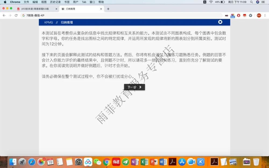
Task: Click the reload page icon in Chrome
Action: click(17, 15)
